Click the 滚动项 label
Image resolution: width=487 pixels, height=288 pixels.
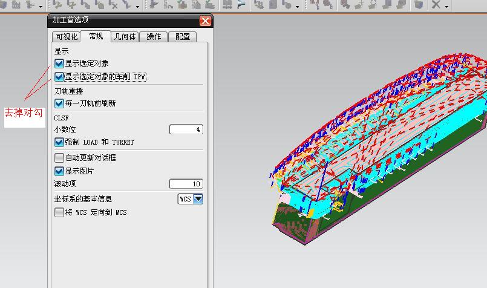65,184
